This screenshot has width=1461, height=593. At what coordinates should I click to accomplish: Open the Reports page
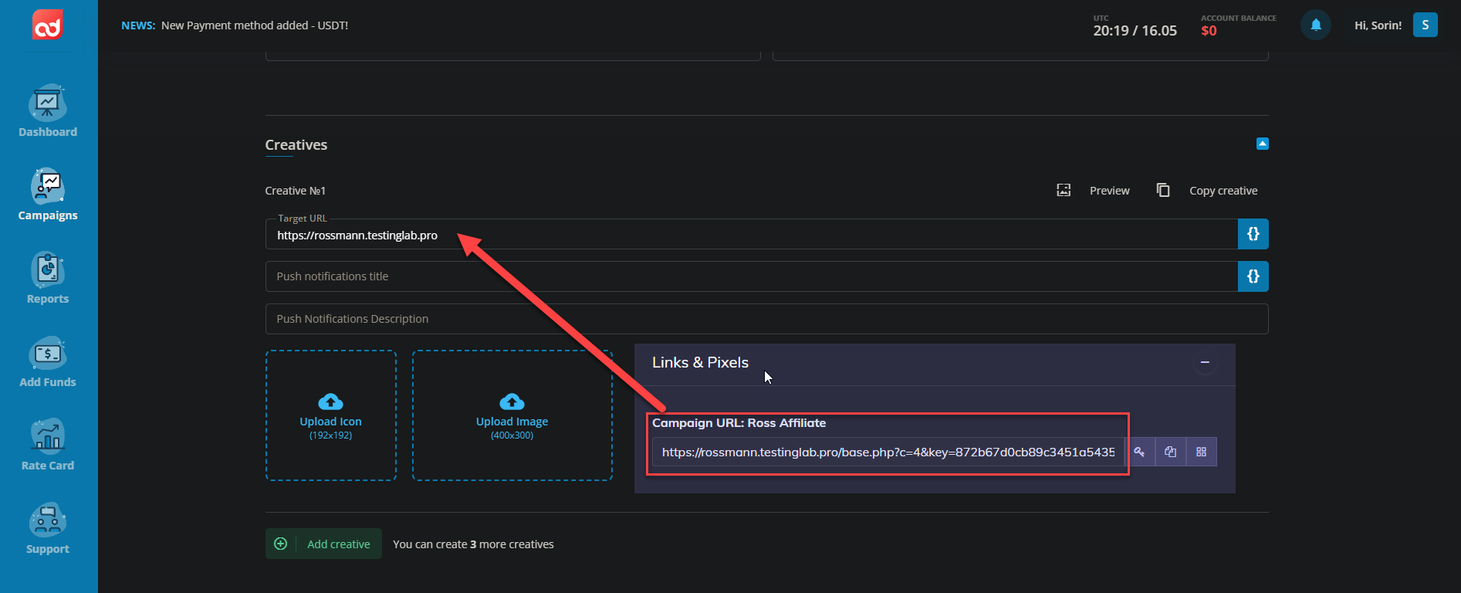[x=48, y=279]
